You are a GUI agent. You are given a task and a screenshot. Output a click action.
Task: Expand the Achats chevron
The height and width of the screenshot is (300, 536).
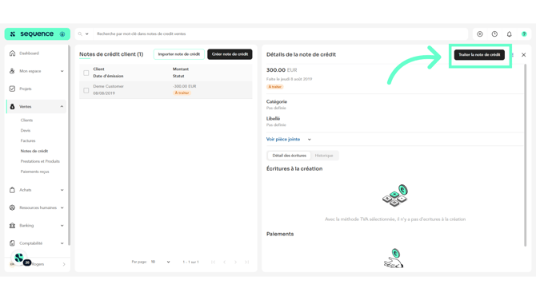tap(62, 190)
